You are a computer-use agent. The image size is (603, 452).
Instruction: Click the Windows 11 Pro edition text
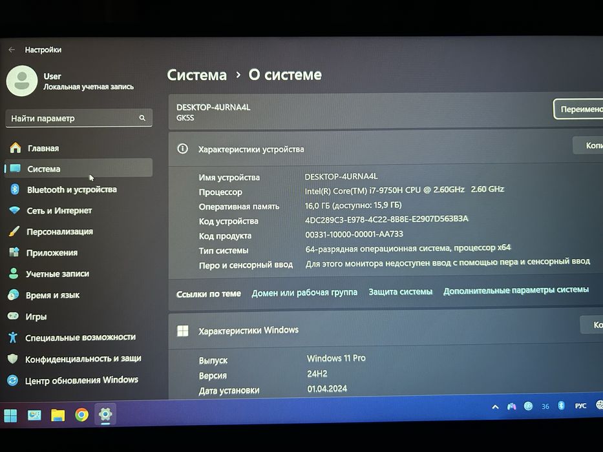336,358
